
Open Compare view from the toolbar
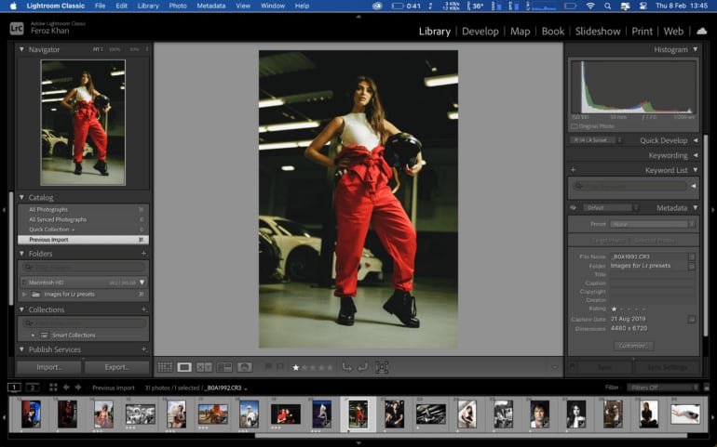pyautogui.click(x=204, y=367)
